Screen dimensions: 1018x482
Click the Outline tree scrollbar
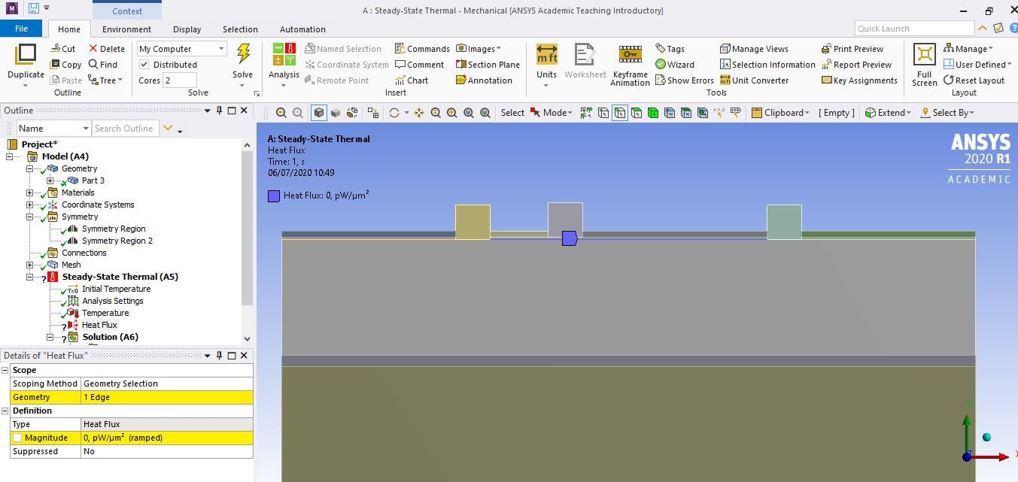247,227
